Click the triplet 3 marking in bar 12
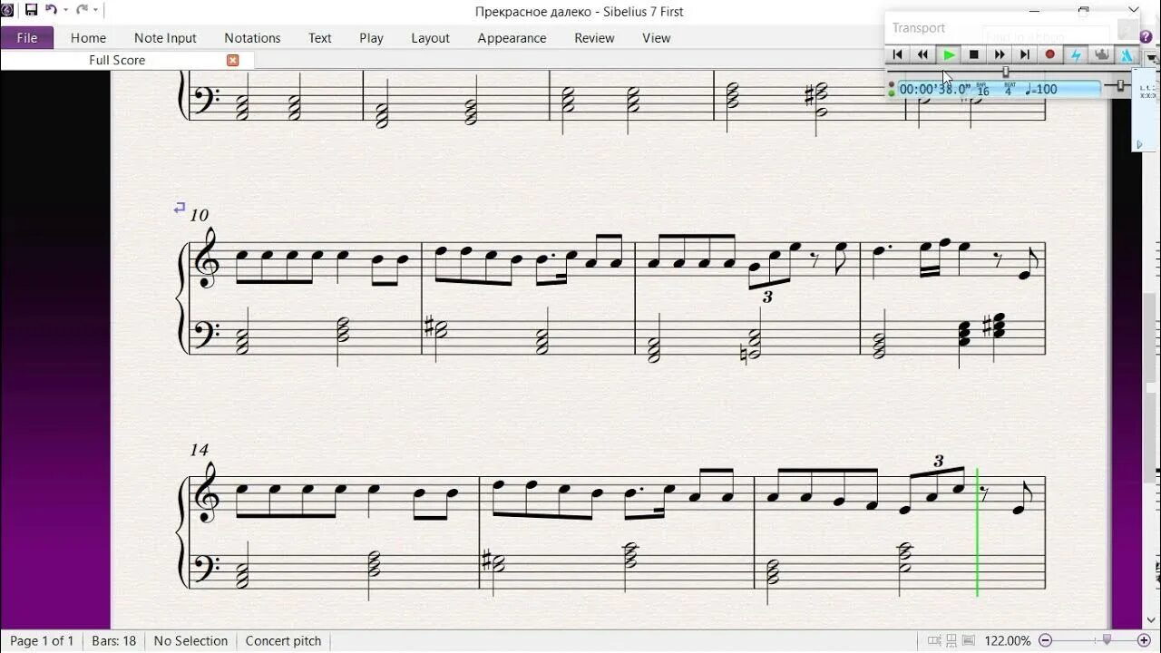1161x653 pixels. point(767,297)
